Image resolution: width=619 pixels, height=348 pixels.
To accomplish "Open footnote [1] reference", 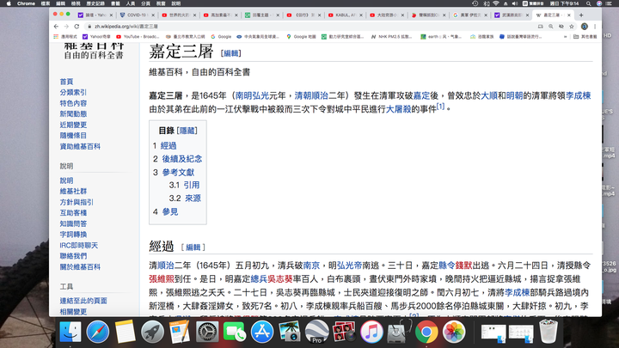I will click(440, 107).
